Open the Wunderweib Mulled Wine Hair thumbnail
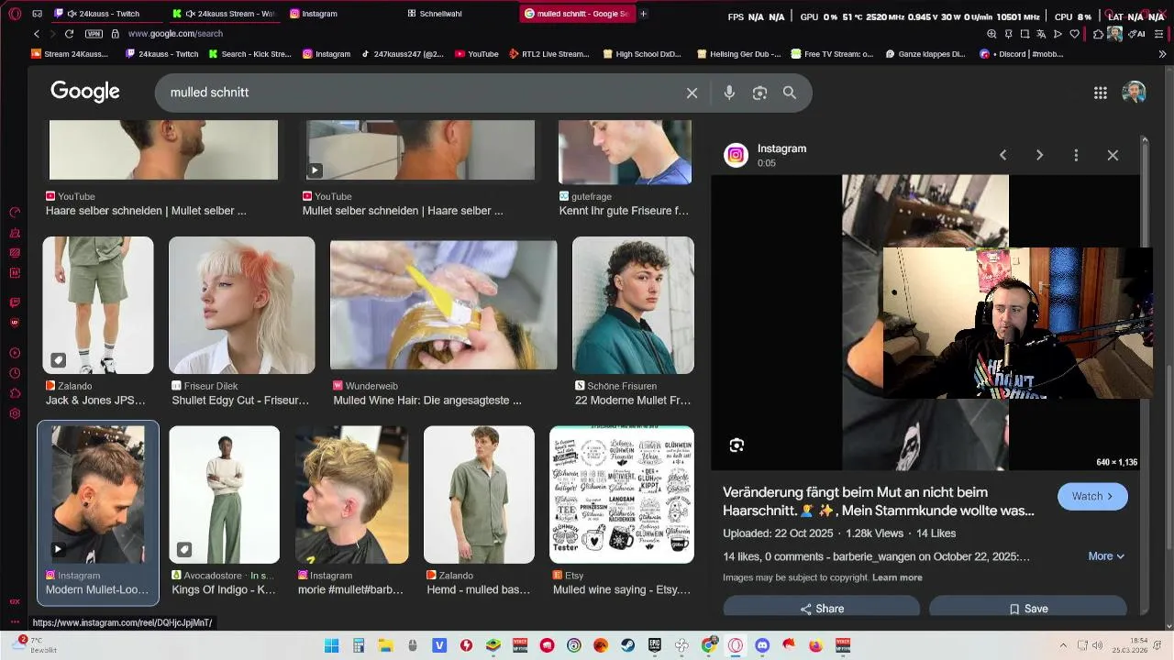 click(444, 305)
